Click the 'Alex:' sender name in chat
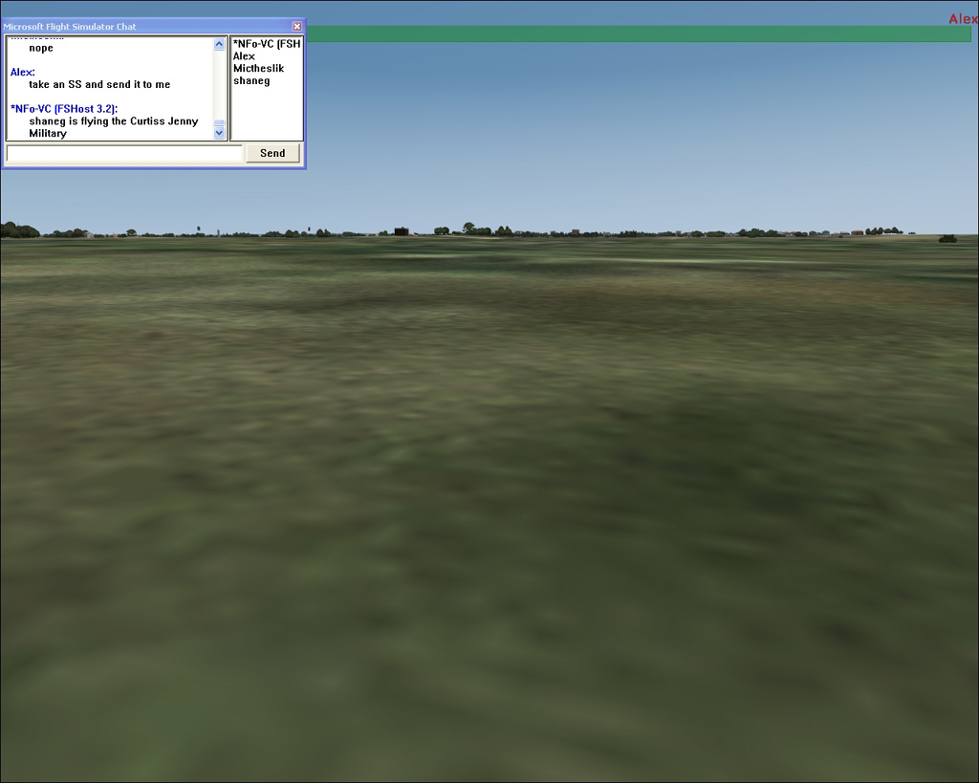The height and width of the screenshot is (783, 979). 23,73
